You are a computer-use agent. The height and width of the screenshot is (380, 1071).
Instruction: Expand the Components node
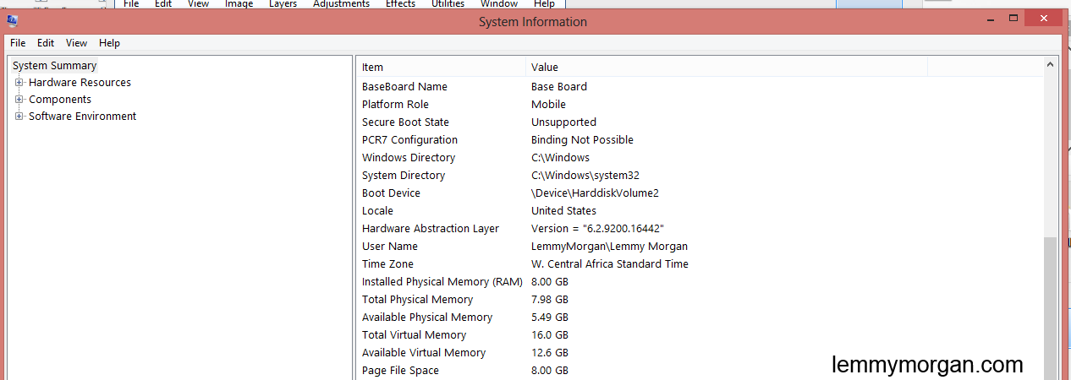click(19, 100)
